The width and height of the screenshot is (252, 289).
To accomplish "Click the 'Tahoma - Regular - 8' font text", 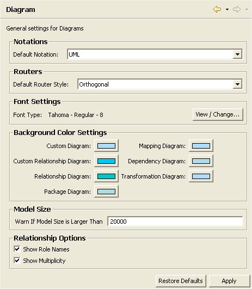I will click(76, 115).
